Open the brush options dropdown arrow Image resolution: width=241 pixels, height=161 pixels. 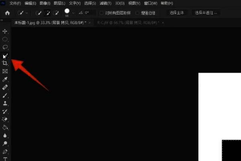click(x=73, y=13)
